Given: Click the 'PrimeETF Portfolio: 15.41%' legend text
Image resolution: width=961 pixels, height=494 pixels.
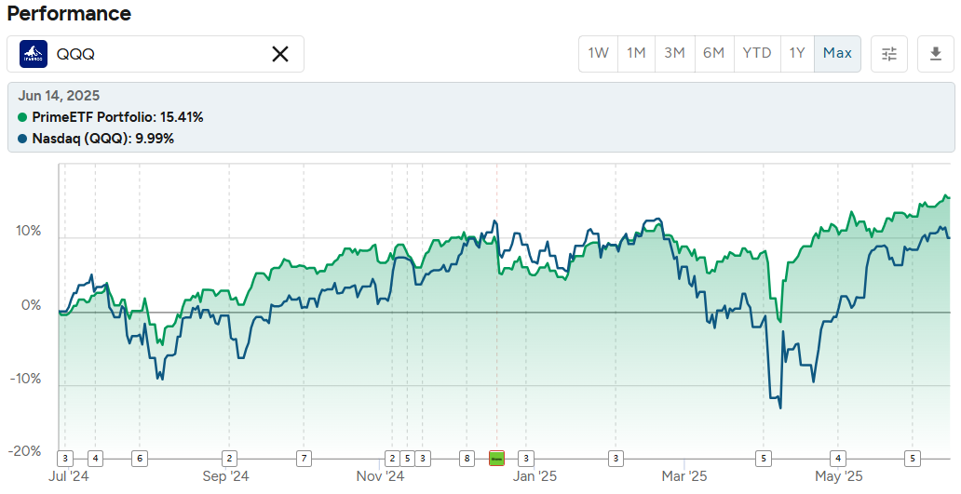Looking at the screenshot, I should 117,117.
